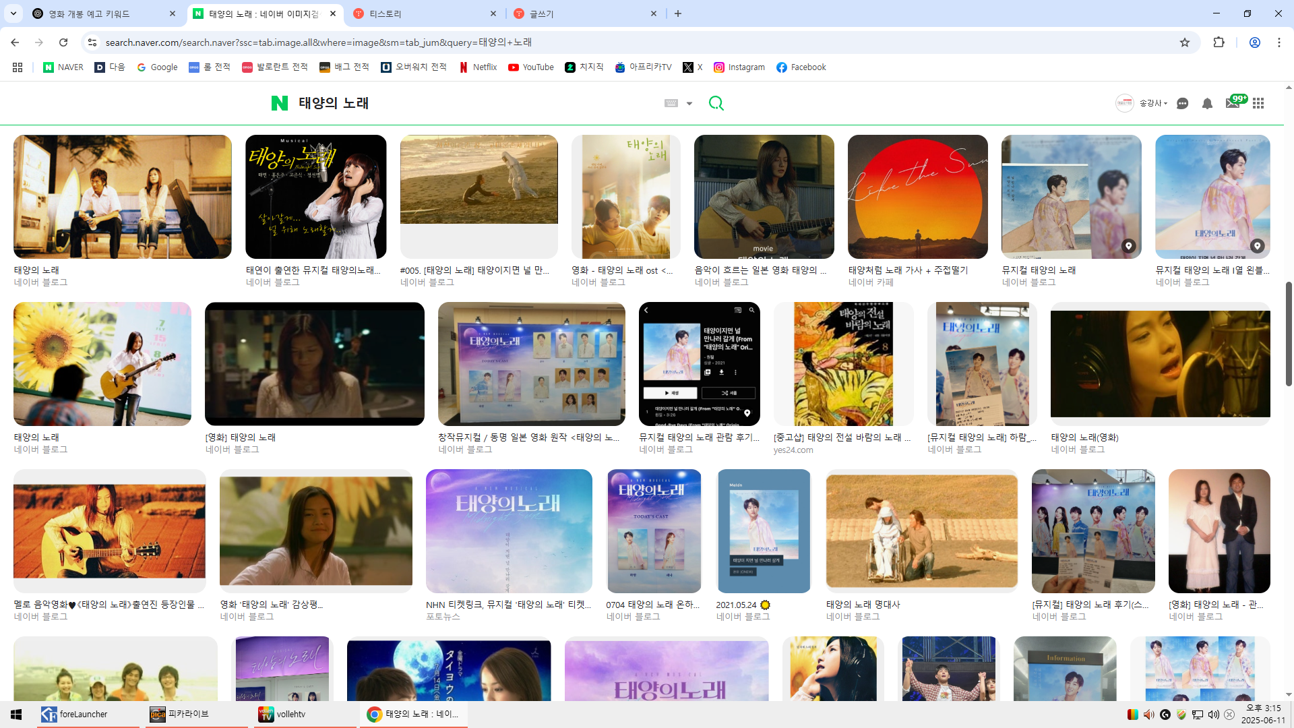The height and width of the screenshot is (728, 1294).
Task: Open the Chrome extensions puzzle icon
Action: coord(1219,42)
